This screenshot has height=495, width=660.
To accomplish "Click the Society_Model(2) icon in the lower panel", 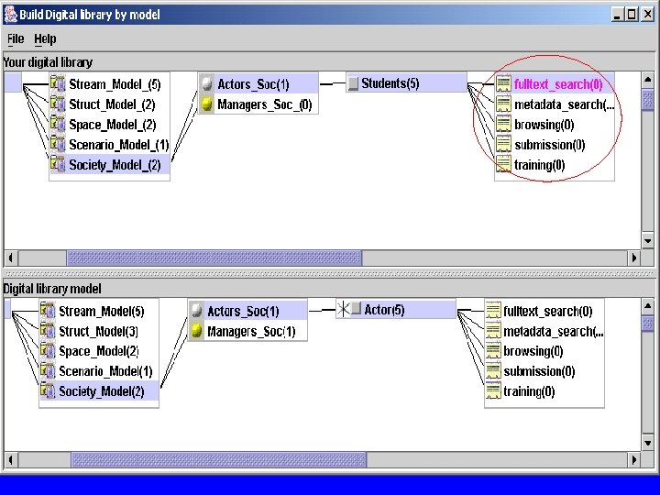I will (x=48, y=391).
